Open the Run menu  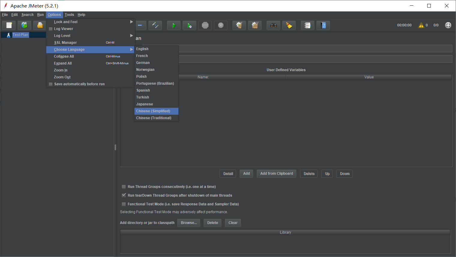(40, 15)
